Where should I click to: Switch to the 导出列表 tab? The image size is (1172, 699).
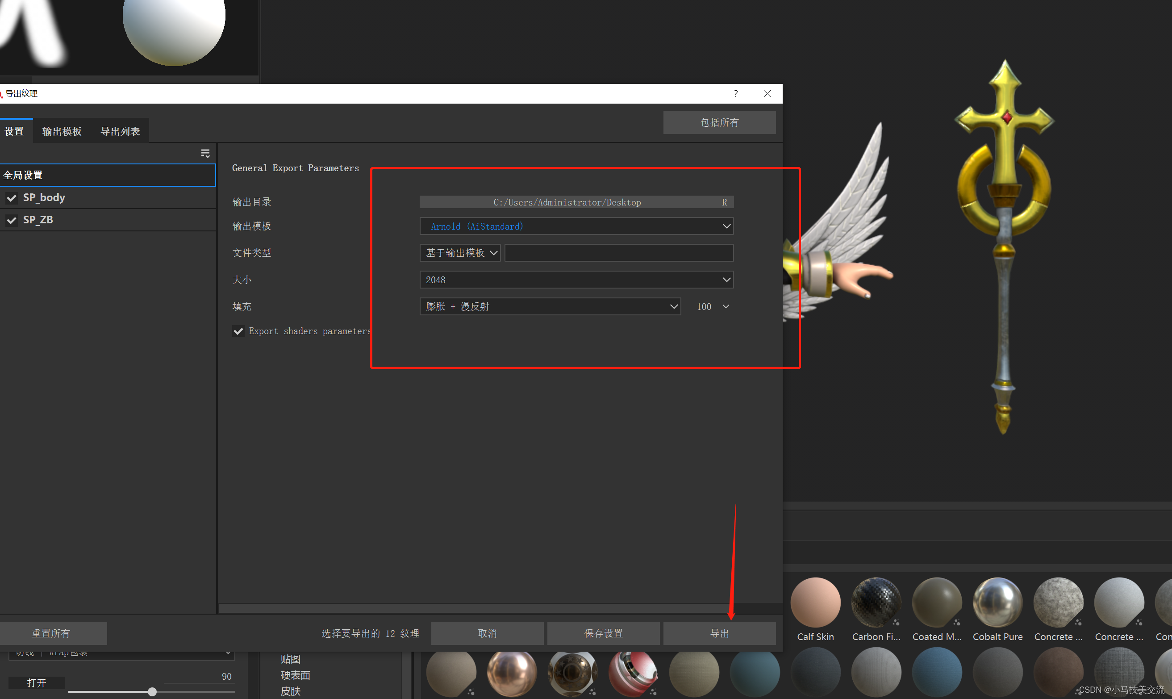click(120, 131)
